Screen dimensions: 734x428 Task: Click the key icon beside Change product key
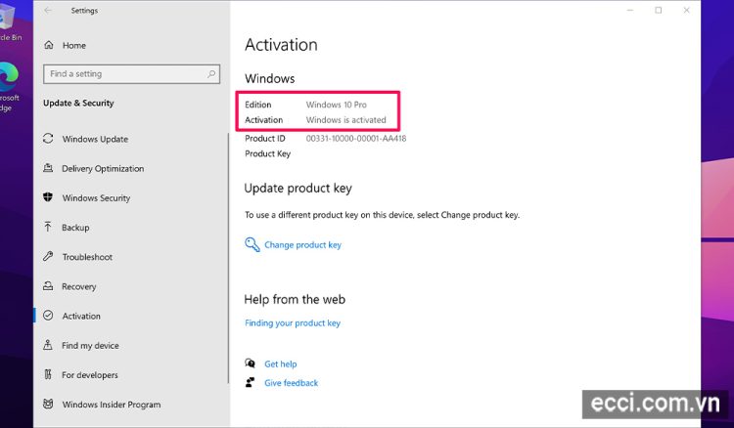(252, 244)
